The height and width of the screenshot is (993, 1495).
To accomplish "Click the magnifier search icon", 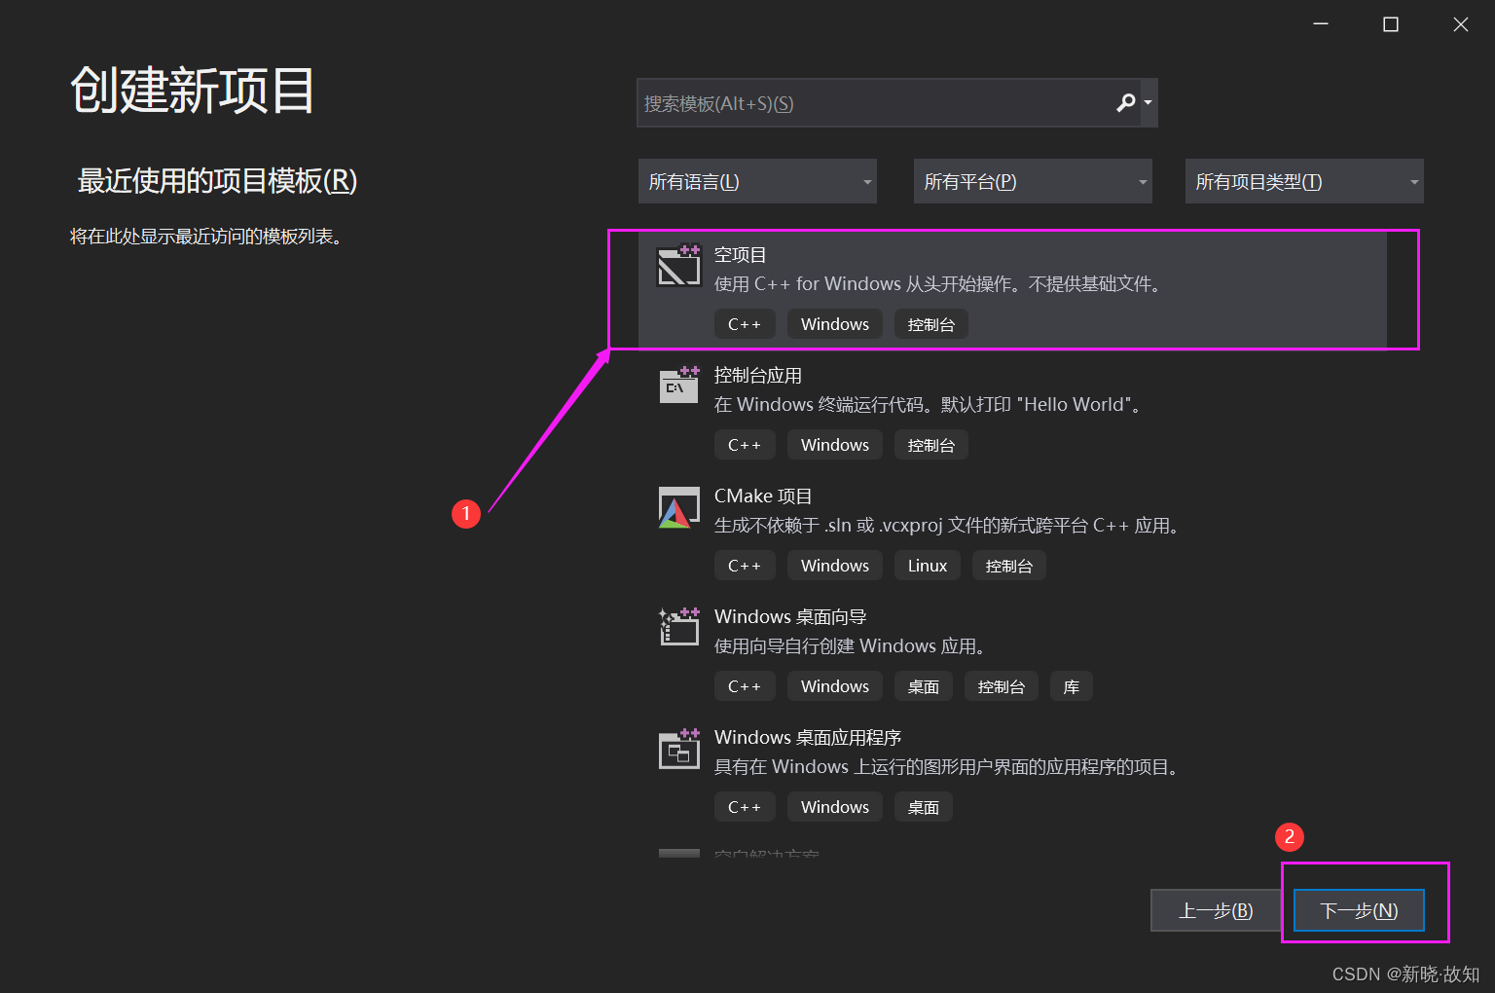I will [x=1126, y=102].
